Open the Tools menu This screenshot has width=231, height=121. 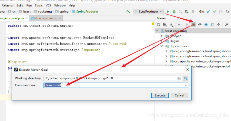tap(39, 5)
